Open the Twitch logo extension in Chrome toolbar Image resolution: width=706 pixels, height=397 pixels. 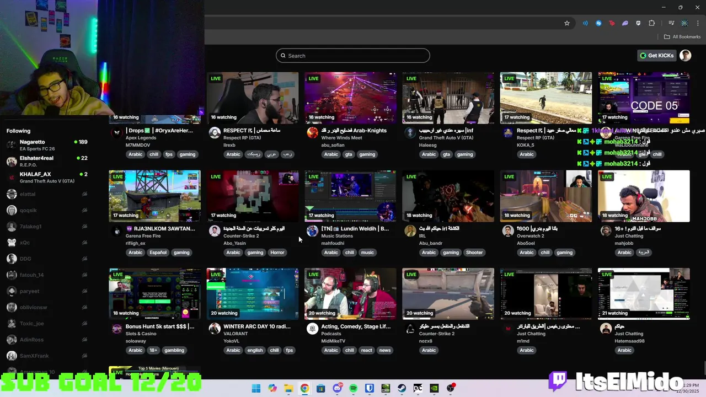pos(638,23)
